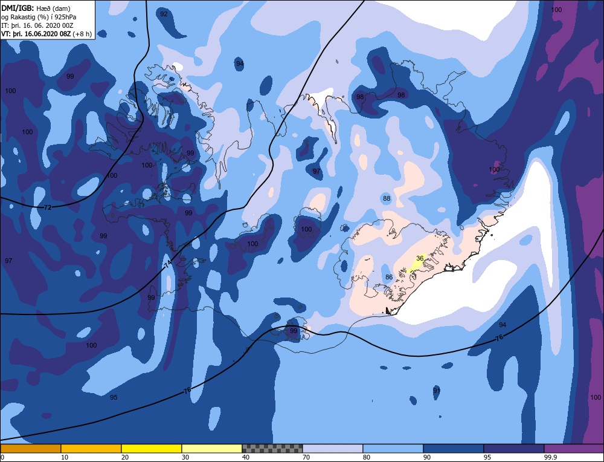604x462 pixels.
Task: Click the 'IT: þri. 16. 06. 2020 00Z' line
Action: pos(37,25)
